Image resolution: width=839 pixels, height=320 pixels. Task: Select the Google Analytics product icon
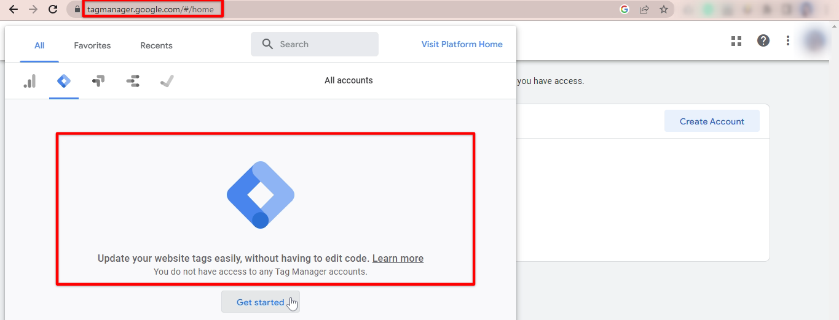coord(30,81)
